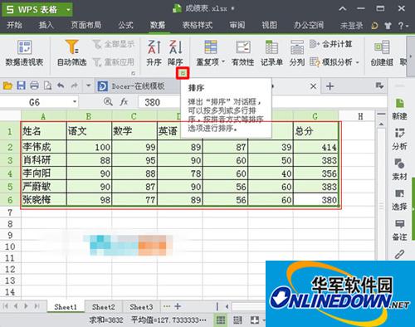Screen dimensions: 415x327
Task: Sort descending with 降序
Action: click(x=175, y=53)
